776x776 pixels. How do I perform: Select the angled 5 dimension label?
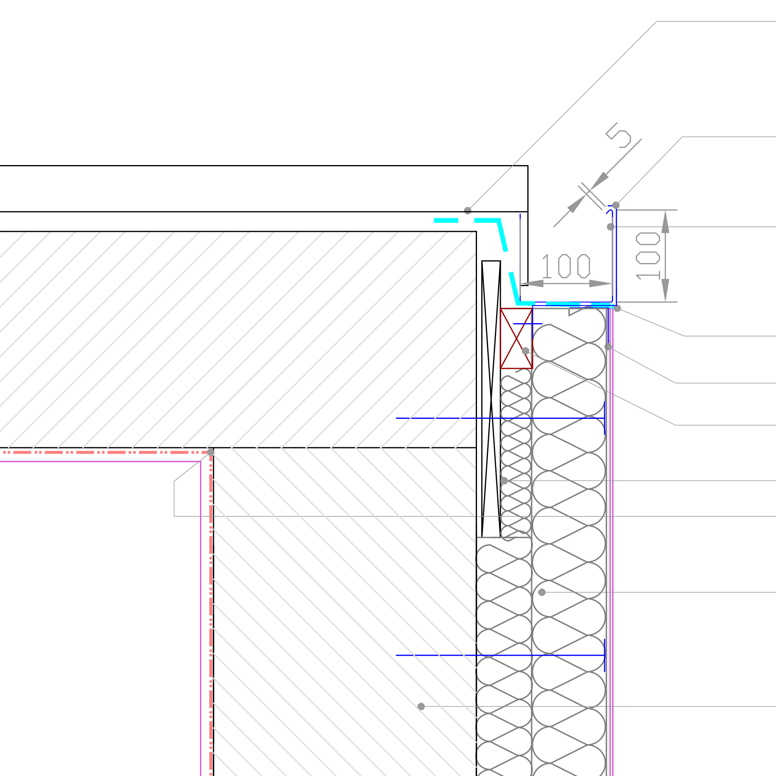click(619, 136)
